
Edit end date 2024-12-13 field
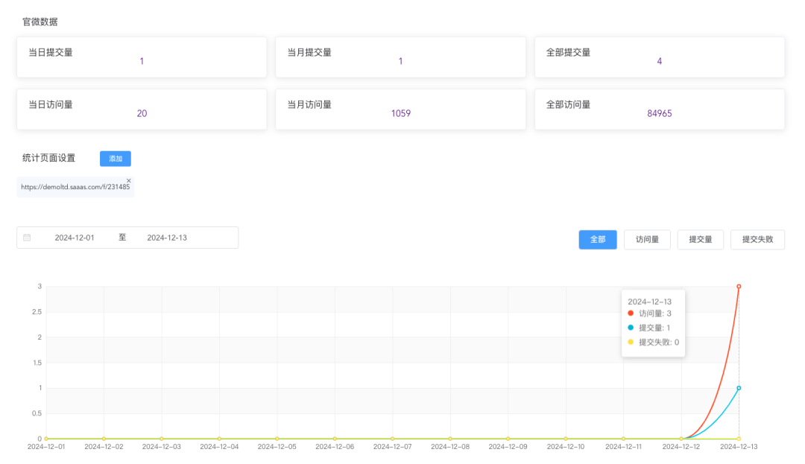tap(167, 238)
